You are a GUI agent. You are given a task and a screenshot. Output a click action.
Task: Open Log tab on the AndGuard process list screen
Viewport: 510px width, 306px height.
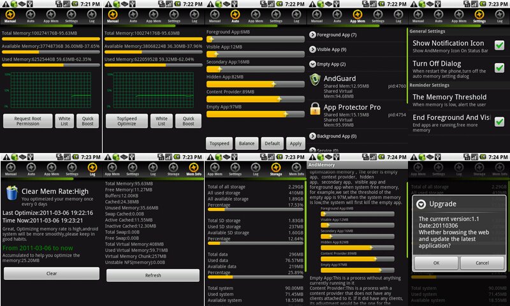(x=398, y=17)
